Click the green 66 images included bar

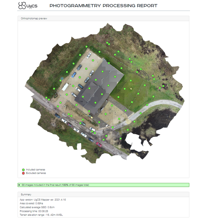coord(103,185)
